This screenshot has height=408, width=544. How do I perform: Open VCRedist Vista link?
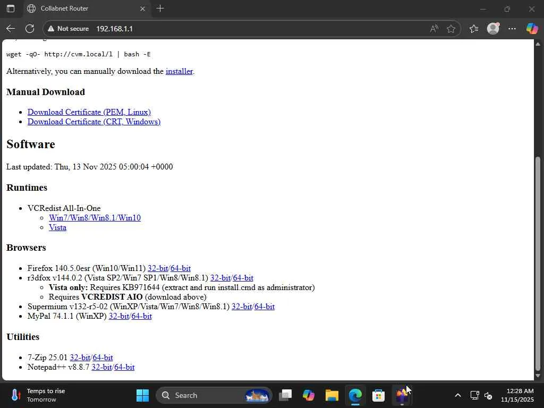click(57, 227)
